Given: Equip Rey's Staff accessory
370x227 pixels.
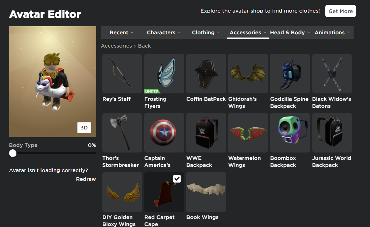Looking at the screenshot, I should 122,73.
